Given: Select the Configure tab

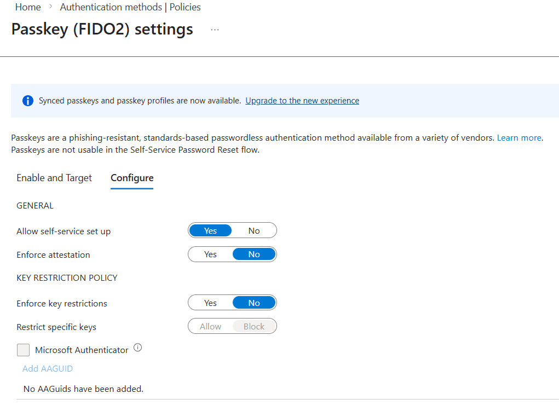Looking at the screenshot, I should (132, 178).
